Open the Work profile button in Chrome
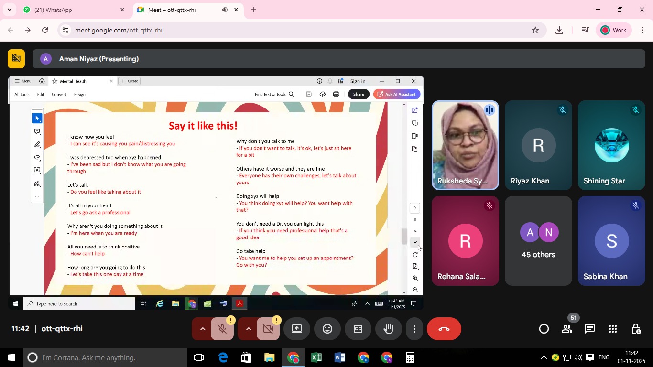The image size is (653, 367). click(614, 30)
